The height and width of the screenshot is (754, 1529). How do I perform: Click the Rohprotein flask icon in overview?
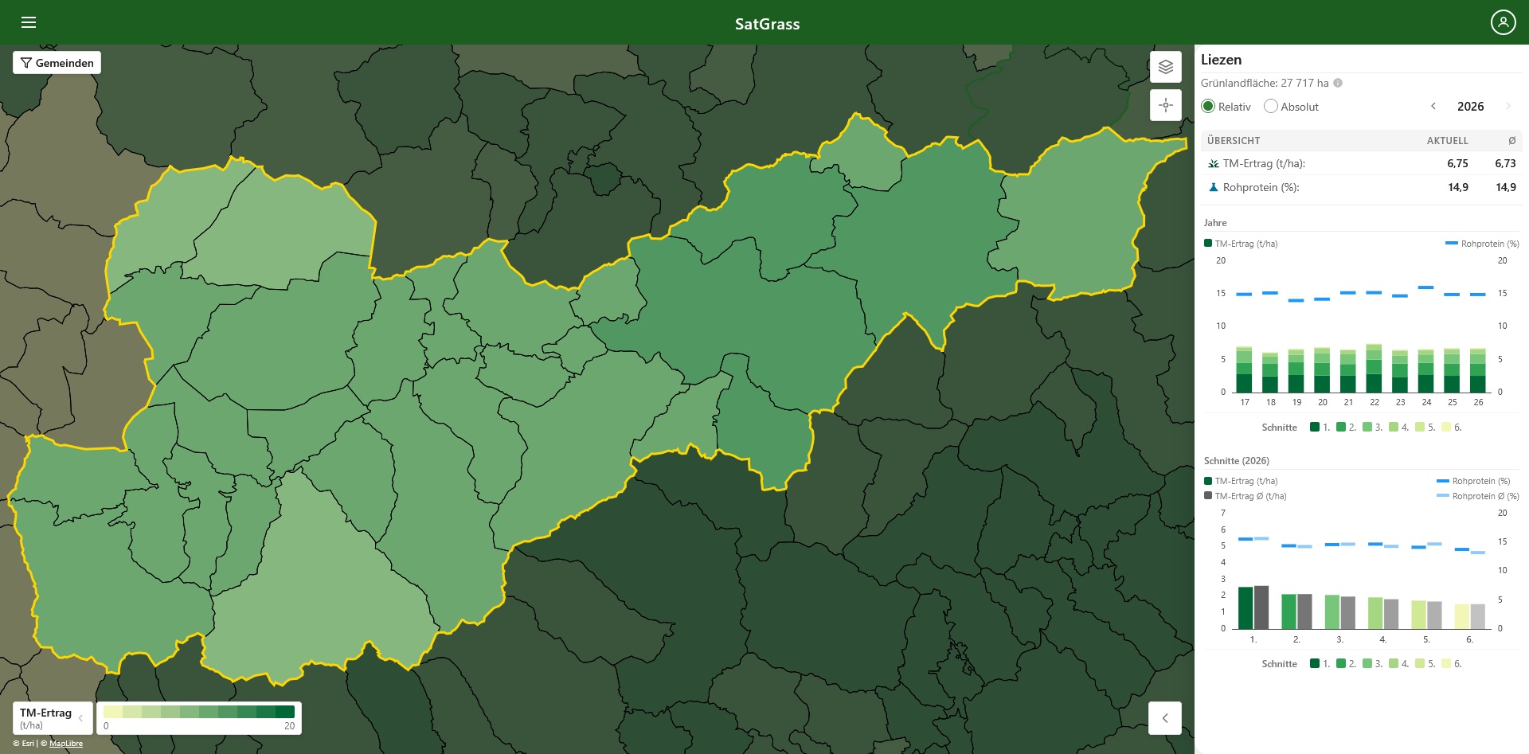click(x=1213, y=188)
